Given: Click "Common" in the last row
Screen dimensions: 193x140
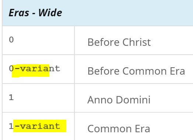Looking at the screenshot, I should pos(109,129).
